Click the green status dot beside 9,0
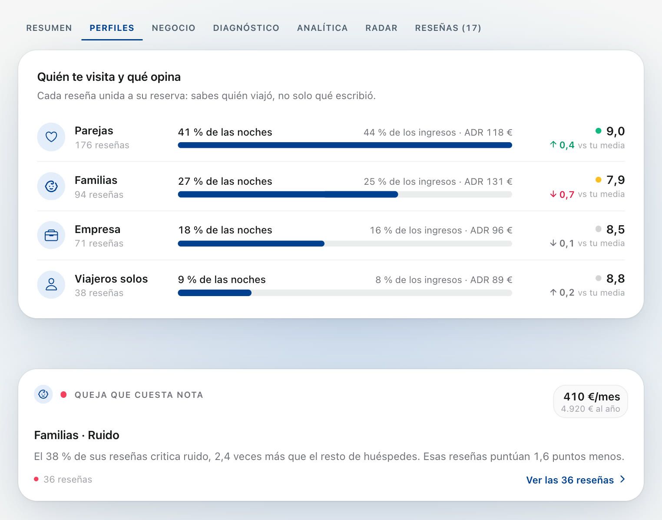This screenshot has width=662, height=520. [x=598, y=131]
